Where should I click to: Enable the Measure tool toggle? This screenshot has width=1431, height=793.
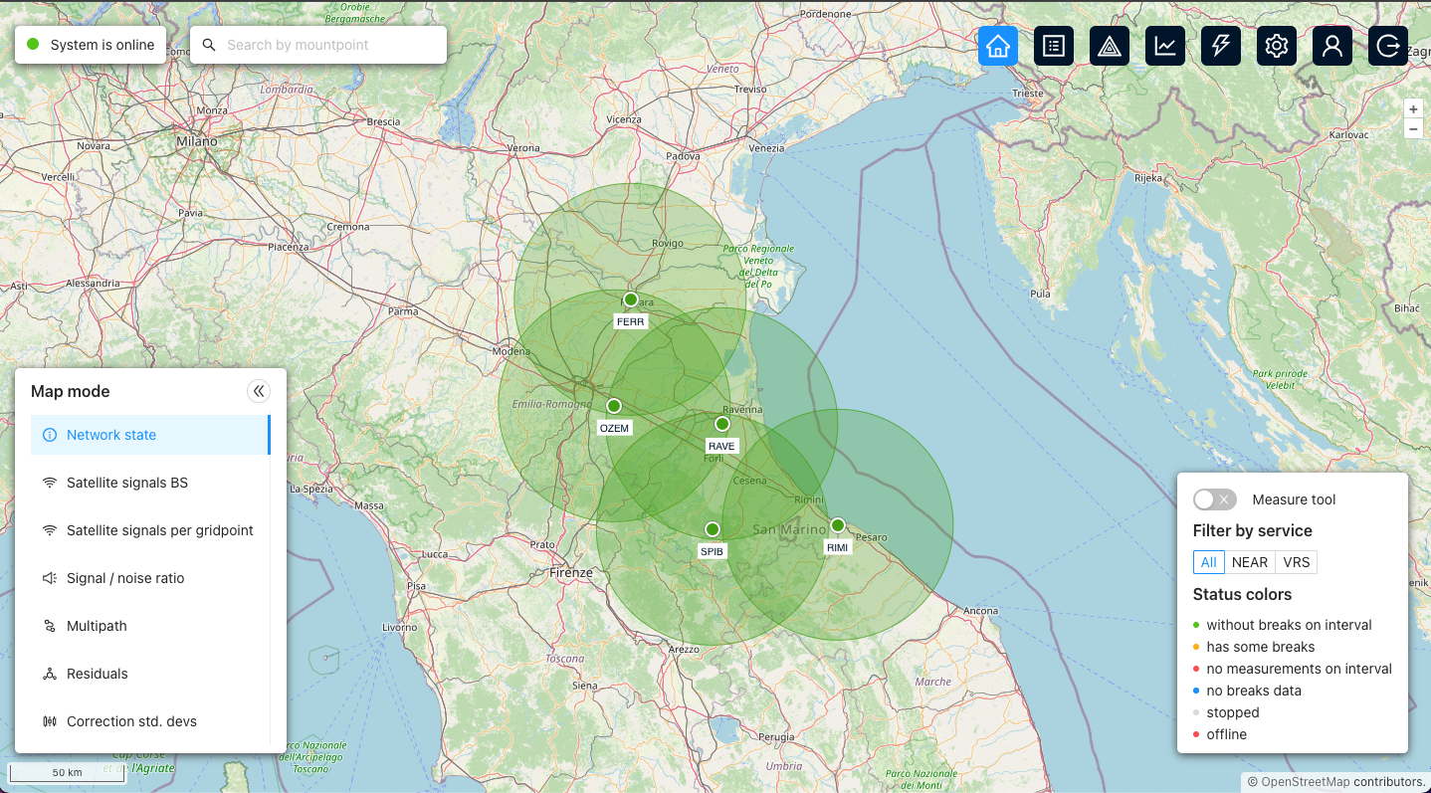tap(1214, 499)
